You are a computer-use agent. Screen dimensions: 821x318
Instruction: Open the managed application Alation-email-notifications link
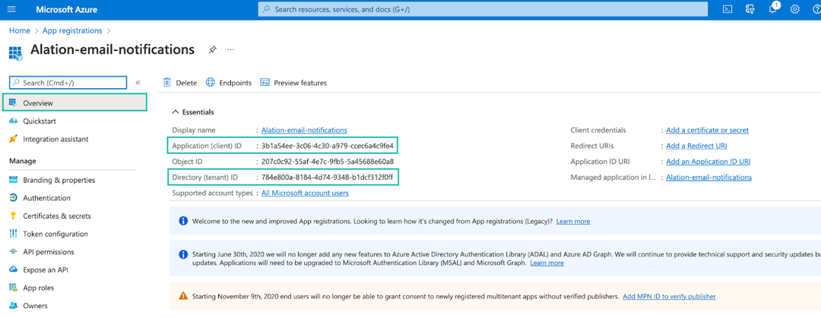709,178
